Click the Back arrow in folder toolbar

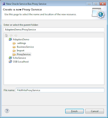coord(11,35)
